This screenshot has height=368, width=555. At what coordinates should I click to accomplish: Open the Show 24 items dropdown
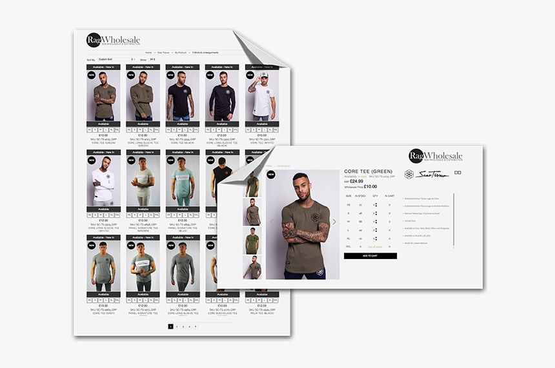pos(152,59)
